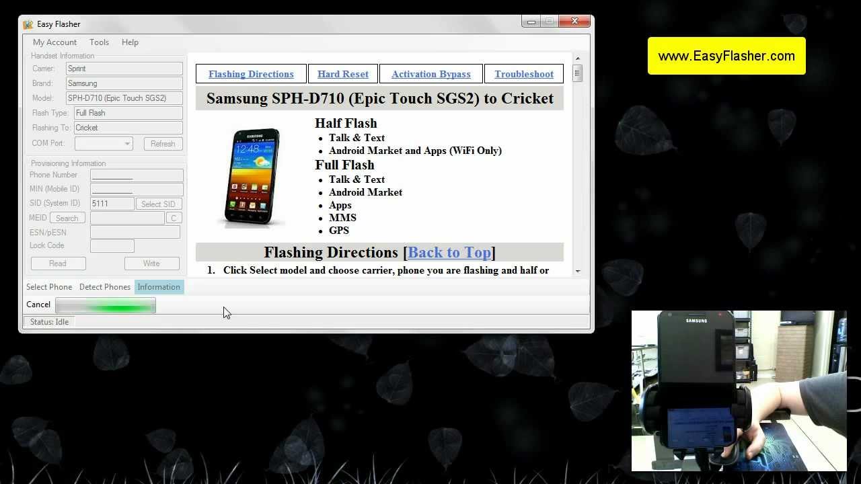Minimize the Easy Flasher window

click(x=531, y=22)
